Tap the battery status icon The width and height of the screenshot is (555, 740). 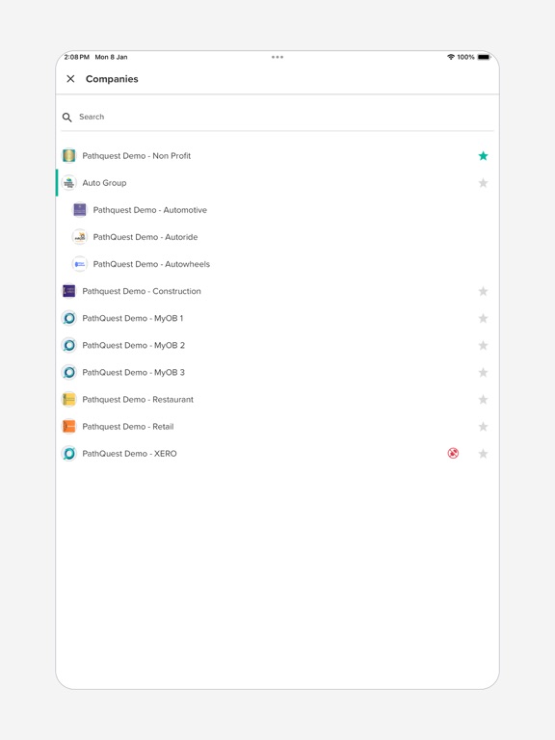pos(485,57)
